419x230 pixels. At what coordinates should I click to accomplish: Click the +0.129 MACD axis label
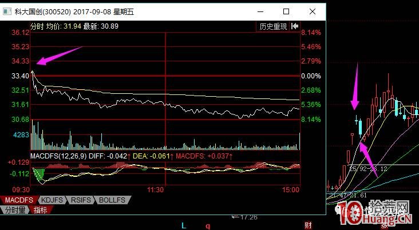point(18,162)
